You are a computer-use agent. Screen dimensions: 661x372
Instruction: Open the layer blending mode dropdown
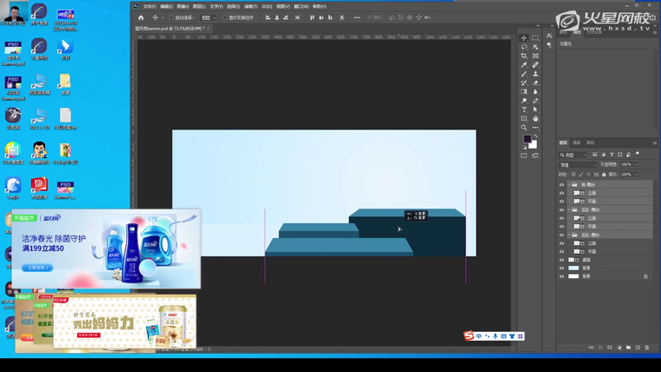(578, 164)
